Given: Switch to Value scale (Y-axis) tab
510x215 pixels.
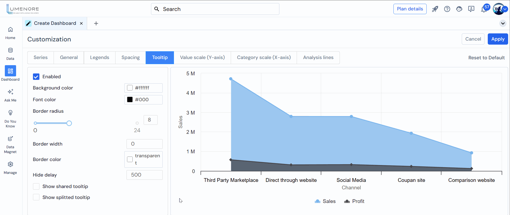Looking at the screenshot, I should pyautogui.click(x=202, y=58).
